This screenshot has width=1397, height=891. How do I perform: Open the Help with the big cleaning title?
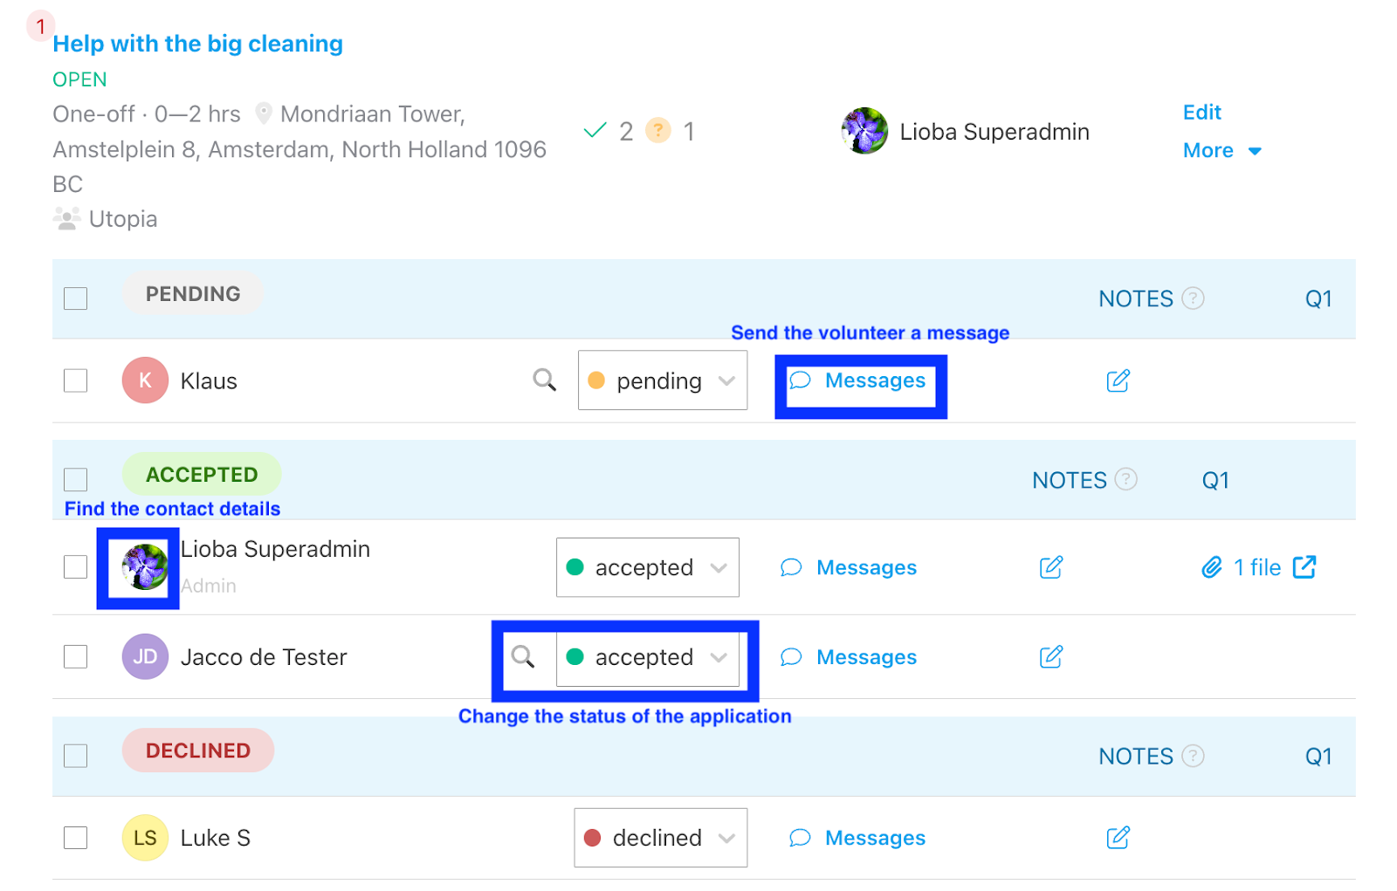[x=197, y=44]
